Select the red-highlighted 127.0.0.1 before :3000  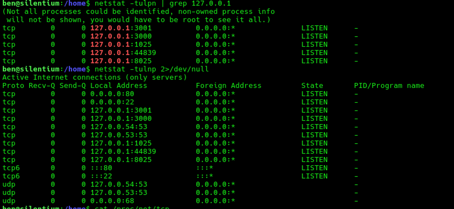(x=110, y=36)
